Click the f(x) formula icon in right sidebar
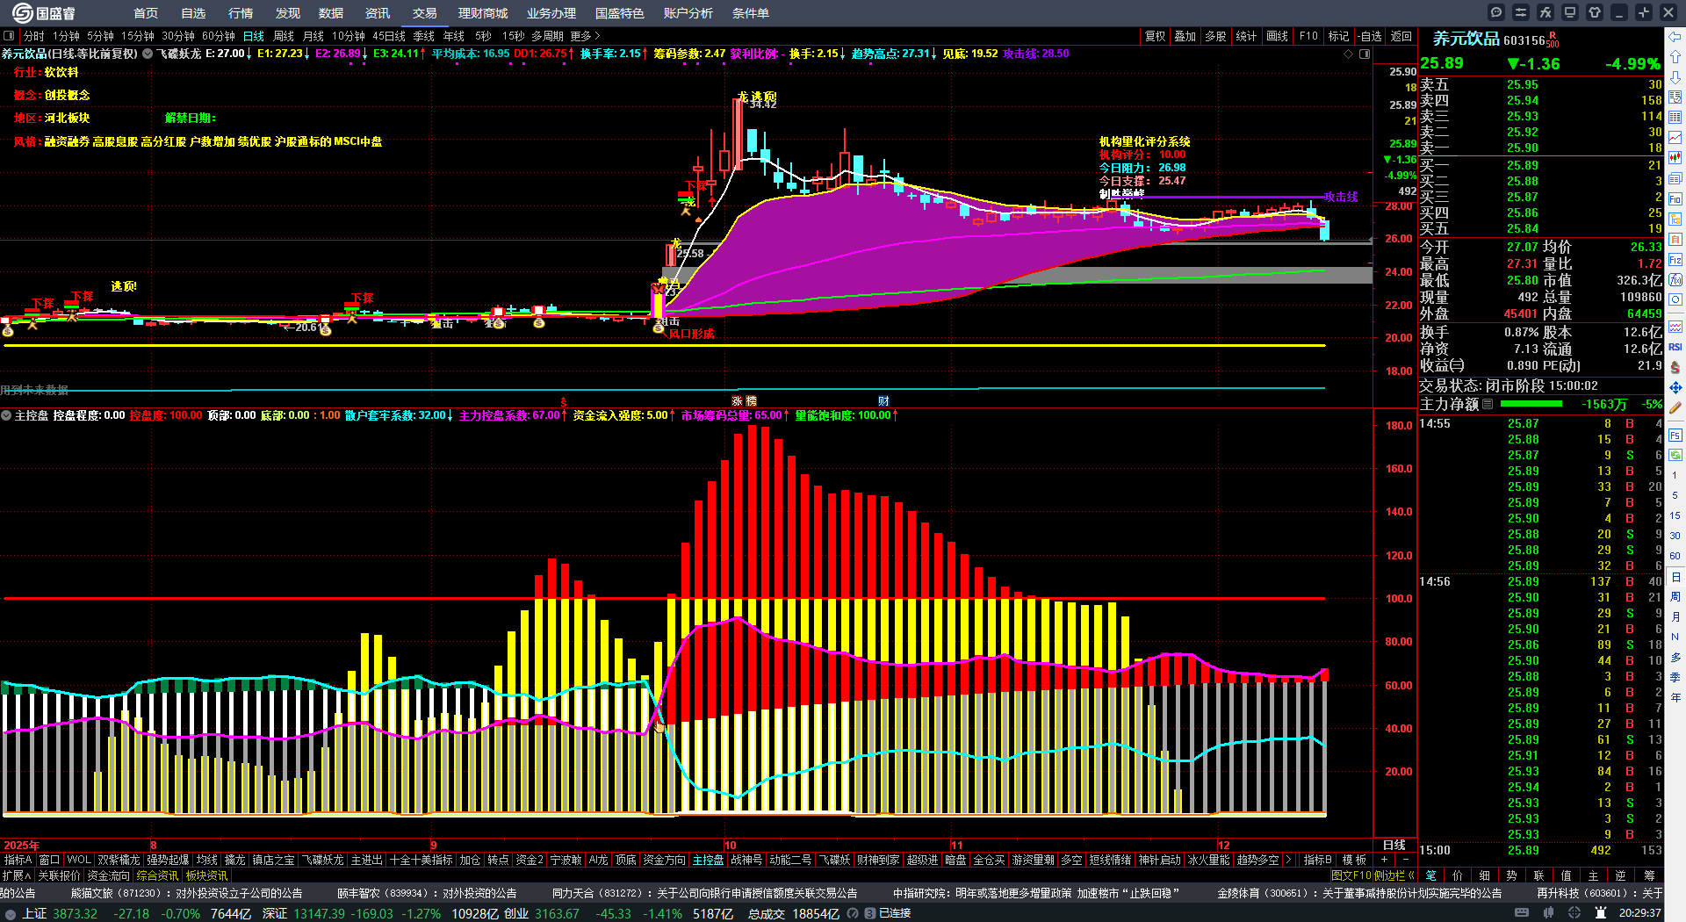The image size is (1686, 922). coord(1675,280)
